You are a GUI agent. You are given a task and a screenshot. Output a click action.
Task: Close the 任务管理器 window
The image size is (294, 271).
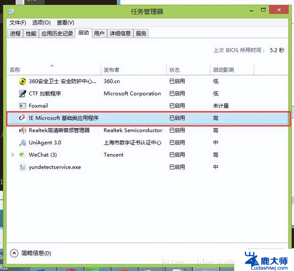click(x=279, y=10)
